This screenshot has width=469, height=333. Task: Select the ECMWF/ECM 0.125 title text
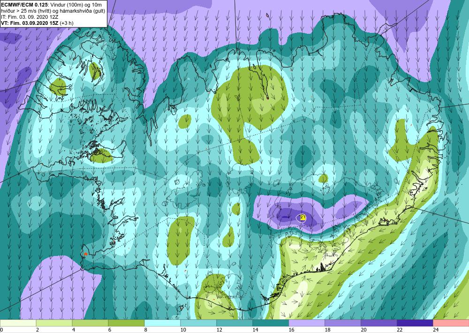pos(24,5)
